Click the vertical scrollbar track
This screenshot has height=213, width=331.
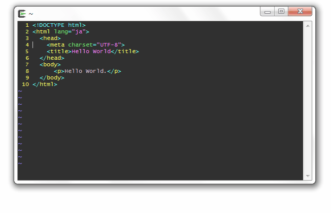point(308,101)
